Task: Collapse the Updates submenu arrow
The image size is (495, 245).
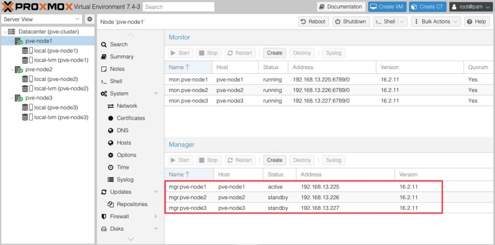Action: click(156, 192)
